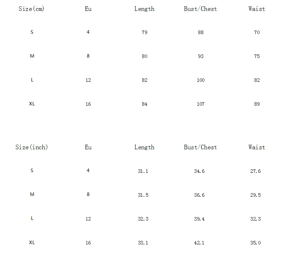Click the waist value 35.0 for size XL
The width and height of the screenshot is (290, 255).
[256, 243]
